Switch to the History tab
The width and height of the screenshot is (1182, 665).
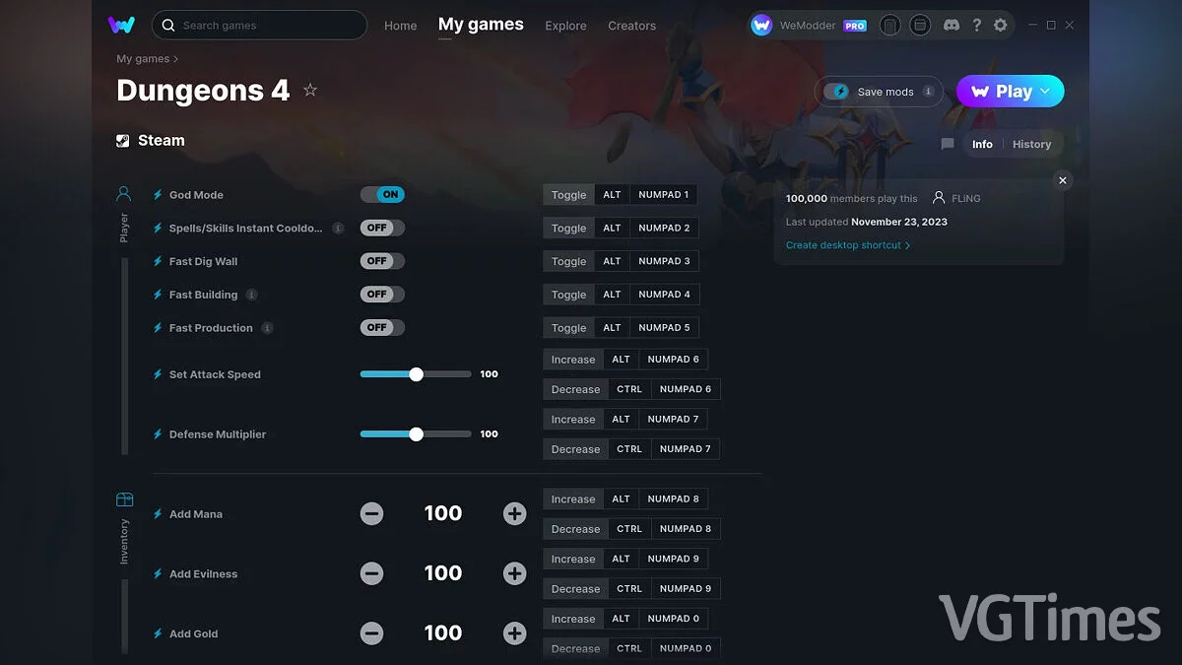point(1031,144)
